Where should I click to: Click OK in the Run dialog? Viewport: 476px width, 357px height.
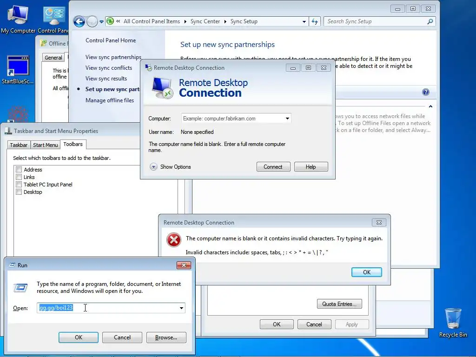78,337
